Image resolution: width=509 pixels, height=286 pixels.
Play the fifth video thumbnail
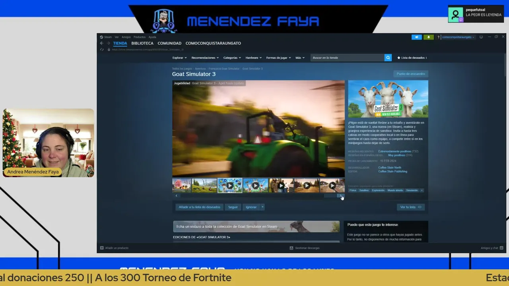(281, 186)
